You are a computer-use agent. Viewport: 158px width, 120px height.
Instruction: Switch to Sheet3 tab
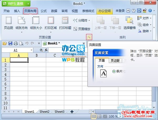(x=60, y=112)
